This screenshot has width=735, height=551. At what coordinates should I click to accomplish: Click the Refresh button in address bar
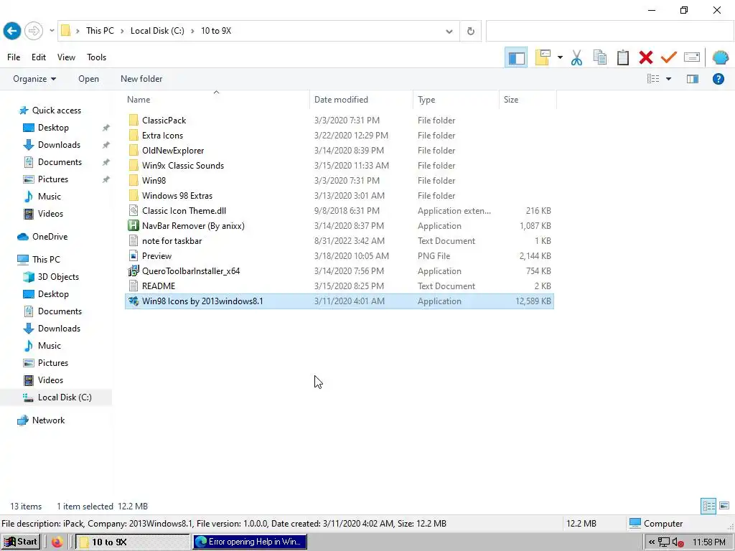pos(471,32)
